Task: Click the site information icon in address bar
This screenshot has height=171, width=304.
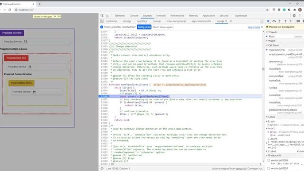Action: pos(16,9)
